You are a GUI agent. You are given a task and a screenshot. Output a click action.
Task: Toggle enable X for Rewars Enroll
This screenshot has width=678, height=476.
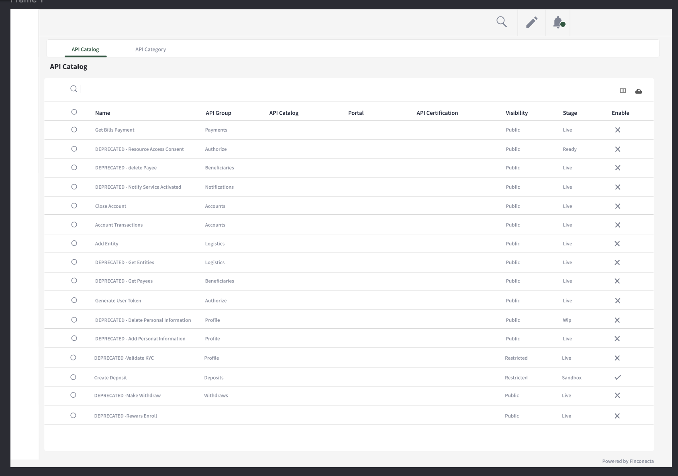617,416
